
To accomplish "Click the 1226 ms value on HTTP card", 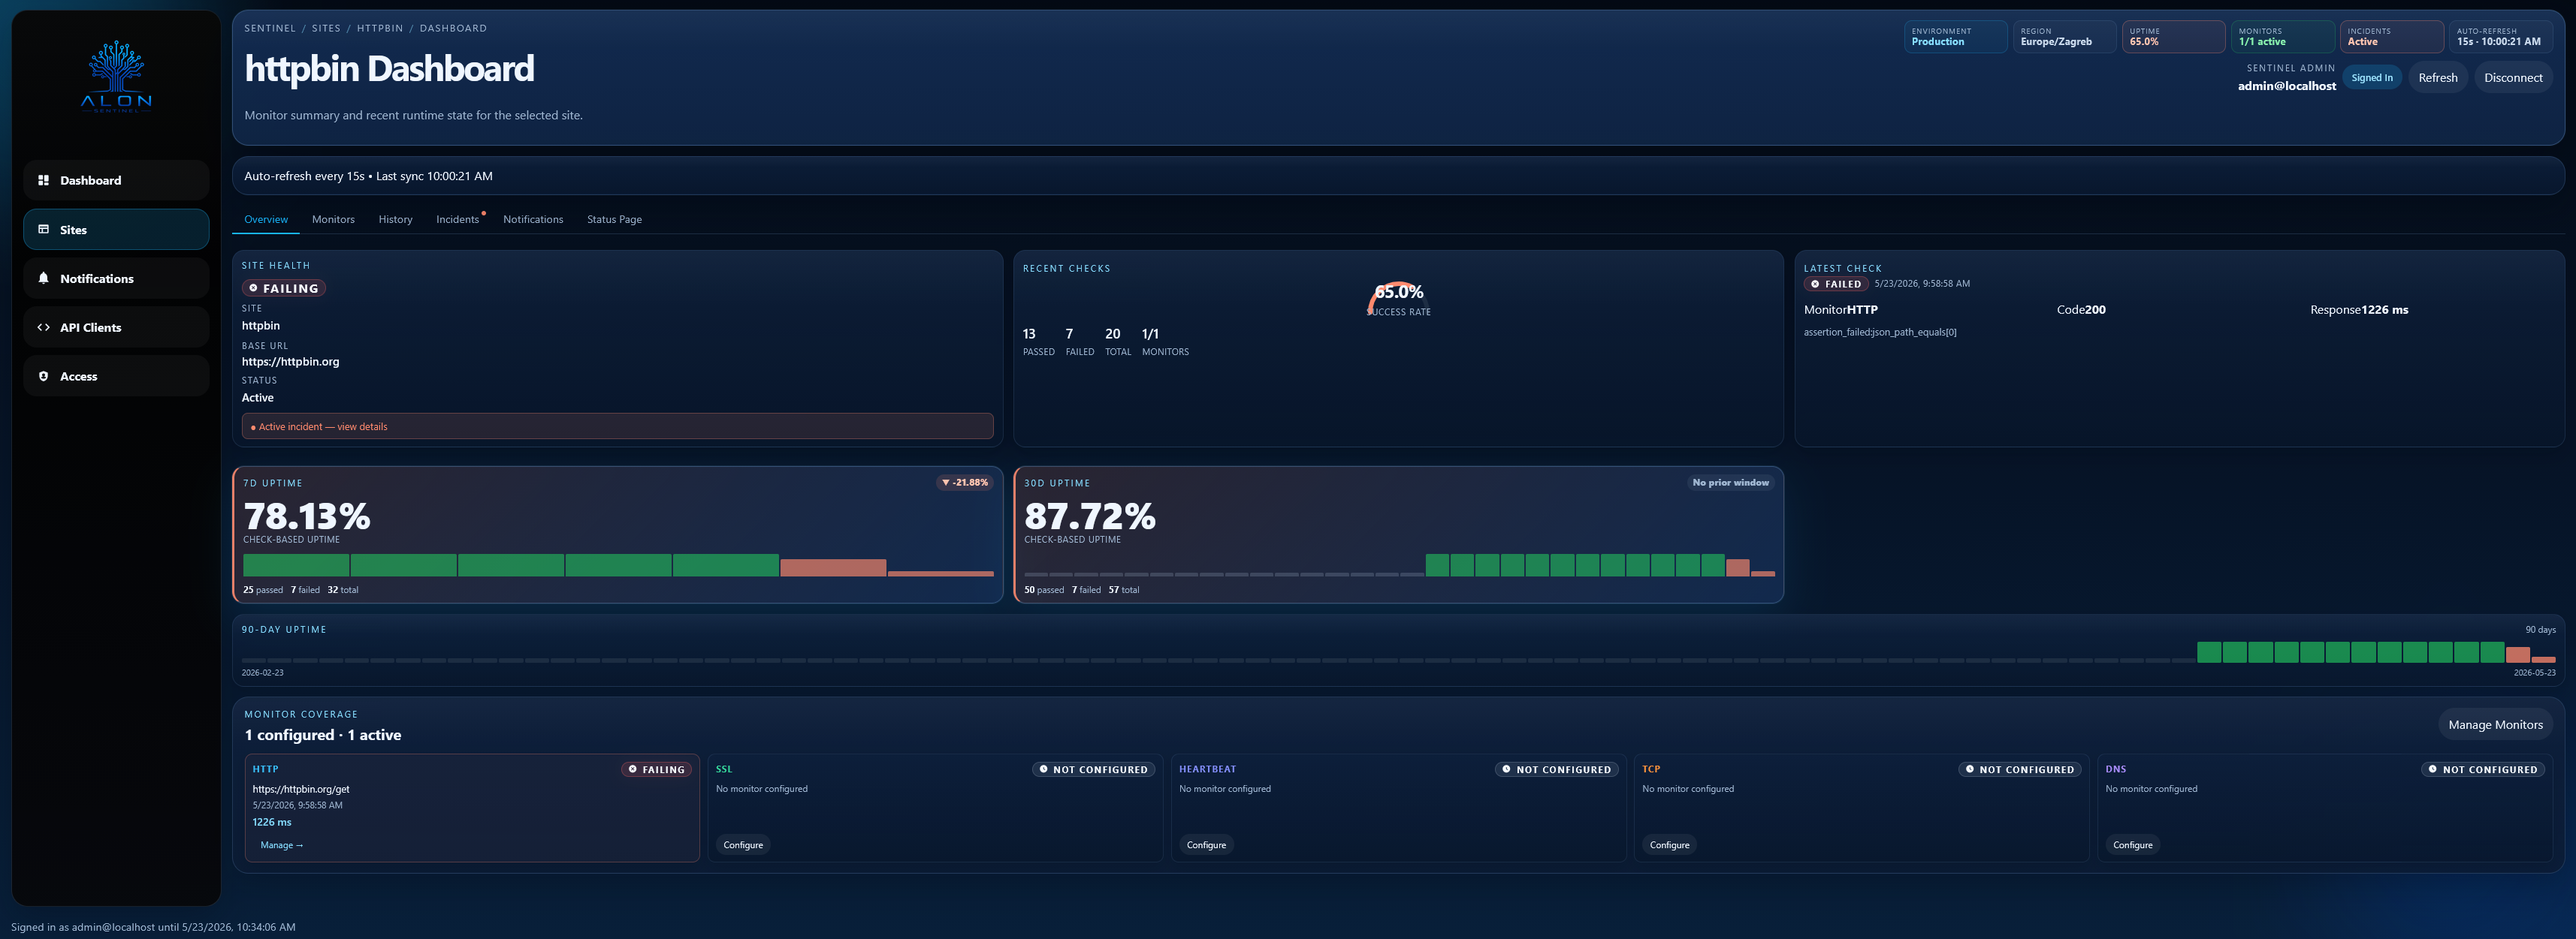I will (272, 822).
